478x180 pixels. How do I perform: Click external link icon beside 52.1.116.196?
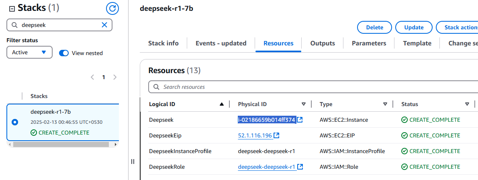[x=276, y=135]
